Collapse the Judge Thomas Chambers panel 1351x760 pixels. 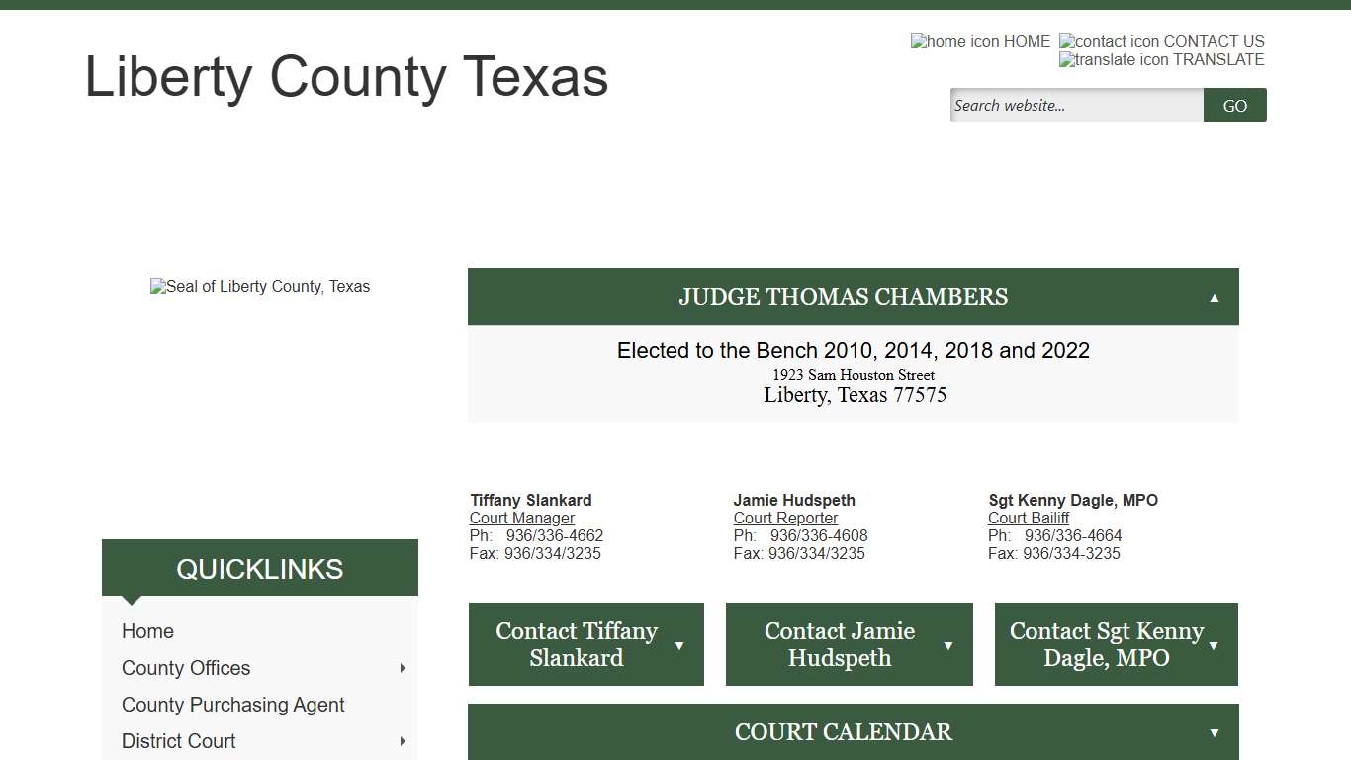1214,297
